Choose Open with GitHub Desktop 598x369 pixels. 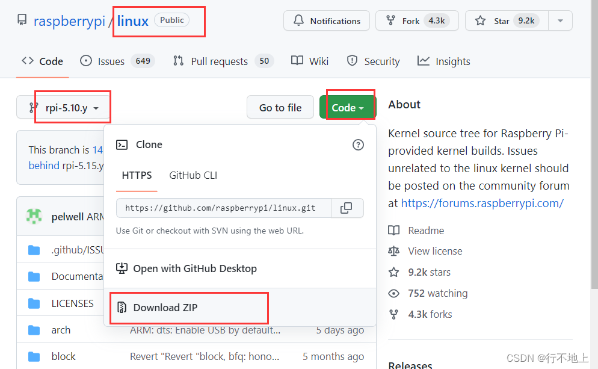coord(240,268)
